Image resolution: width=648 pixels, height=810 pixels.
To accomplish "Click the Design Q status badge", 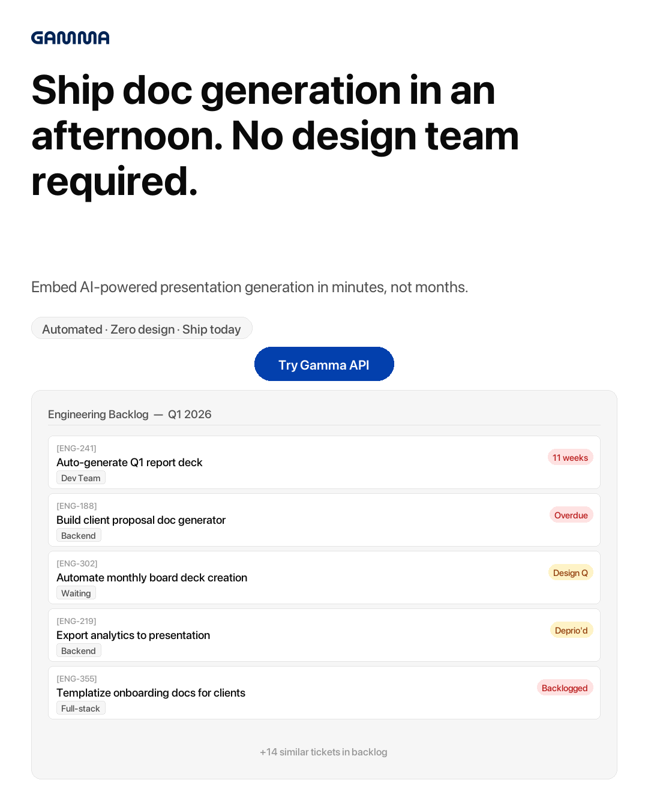I will tap(570, 573).
